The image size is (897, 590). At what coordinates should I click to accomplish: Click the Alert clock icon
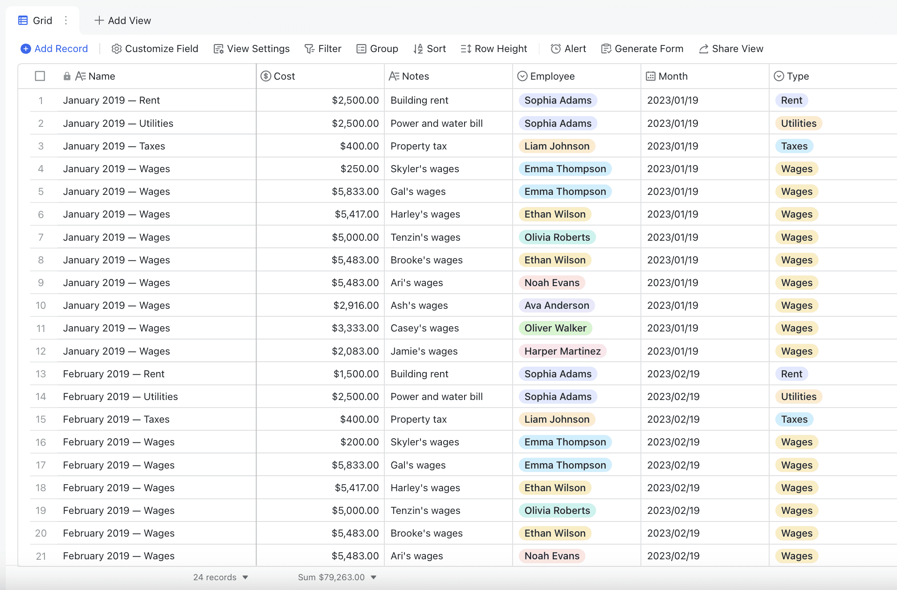click(x=555, y=49)
